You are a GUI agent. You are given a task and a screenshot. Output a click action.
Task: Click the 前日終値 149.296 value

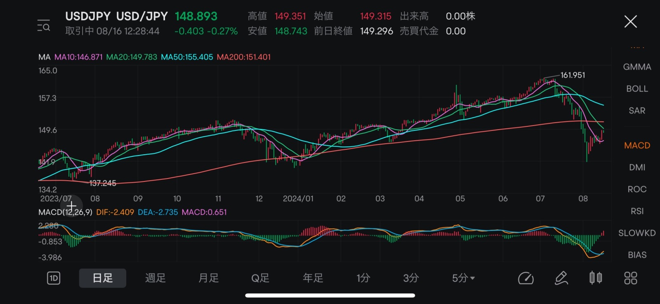pyautogui.click(x=377, y=31)
